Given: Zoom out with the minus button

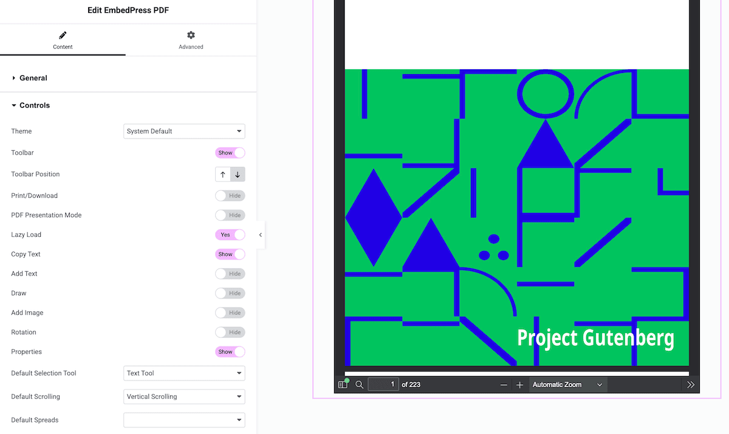Looking at the screenshot, I should click(504, 385).
